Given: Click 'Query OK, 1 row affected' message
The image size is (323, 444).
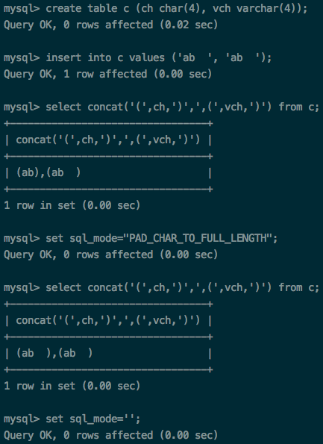Looking at the screenshot, I should pos(107,74).
